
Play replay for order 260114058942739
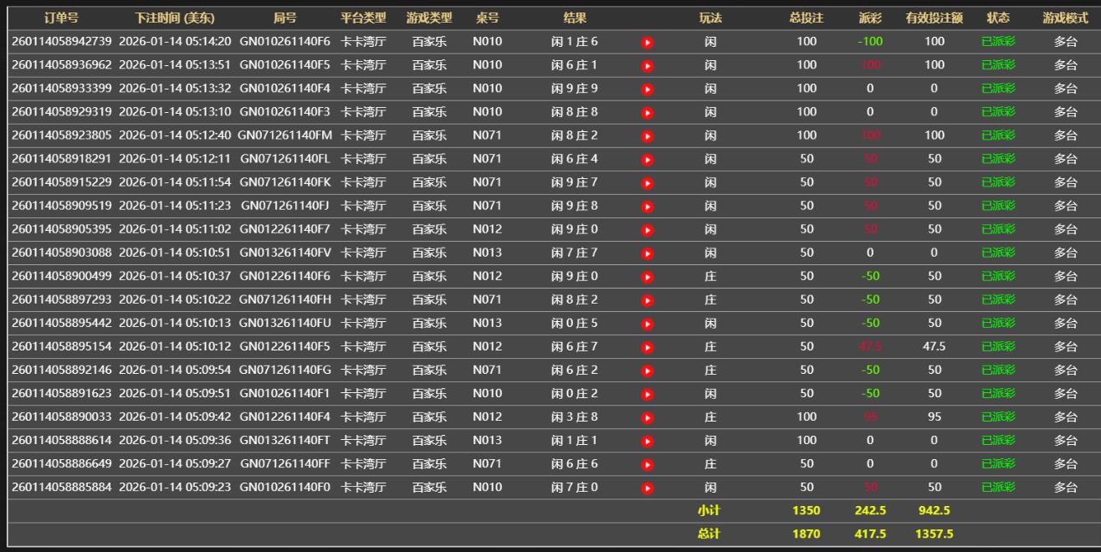[x=647, y=42]
